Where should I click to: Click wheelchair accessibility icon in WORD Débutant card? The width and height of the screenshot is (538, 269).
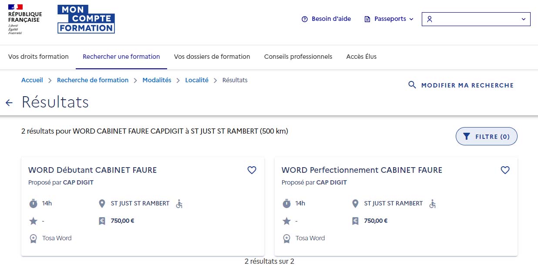point(179,203)
